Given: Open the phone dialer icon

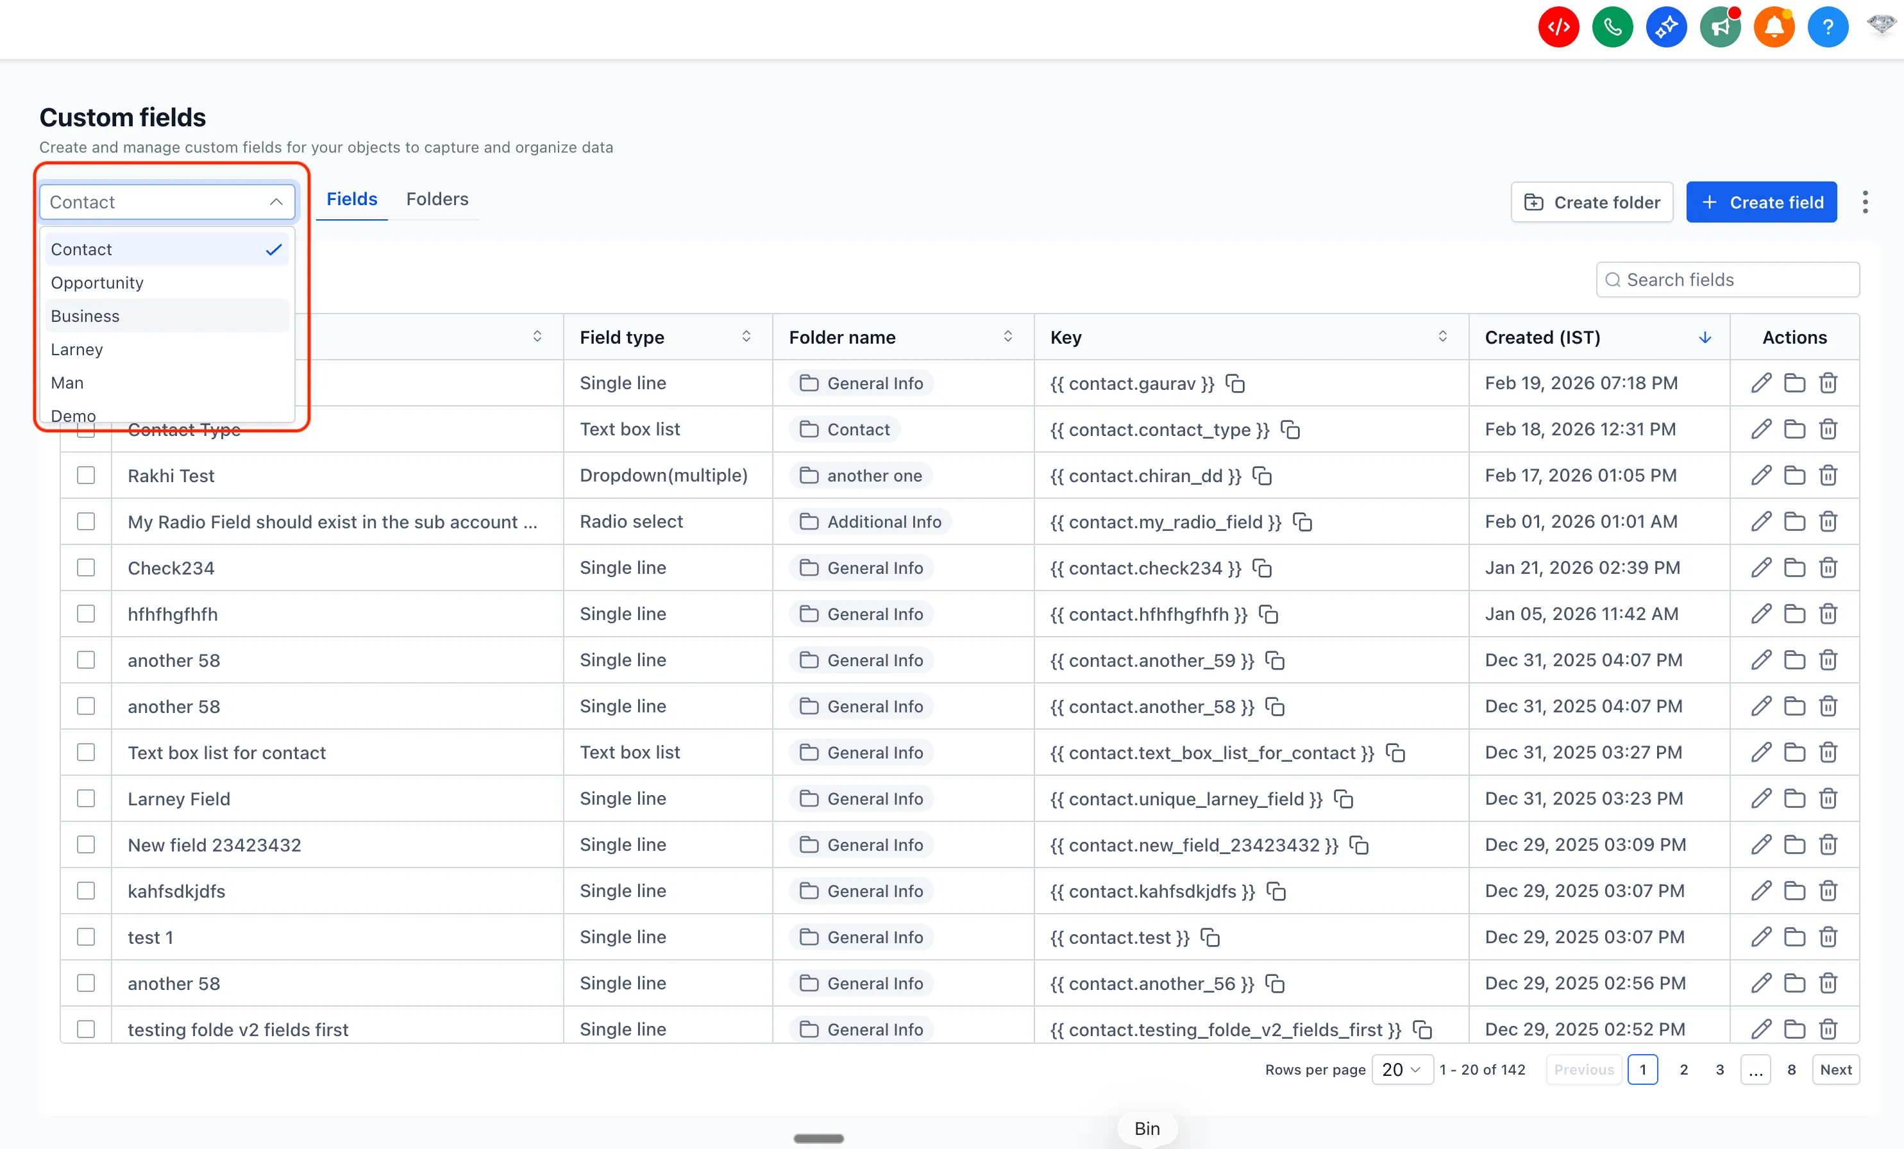Looking at the screenshot, I should [1612, 26].
